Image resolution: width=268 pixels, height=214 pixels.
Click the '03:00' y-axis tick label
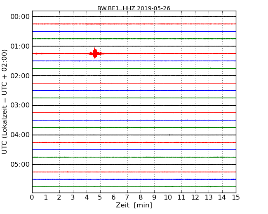coord(20,105)
